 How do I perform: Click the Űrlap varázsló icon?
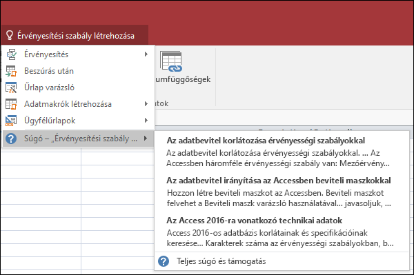click(x=11, y=88)
